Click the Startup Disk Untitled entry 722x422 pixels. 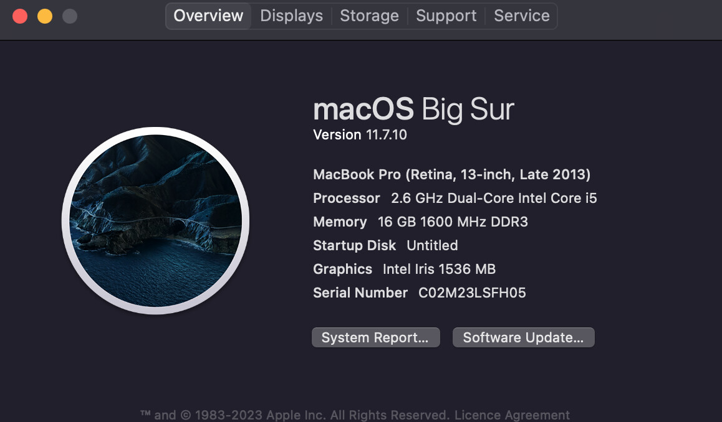pyautogui.click(x=385, y=245)
